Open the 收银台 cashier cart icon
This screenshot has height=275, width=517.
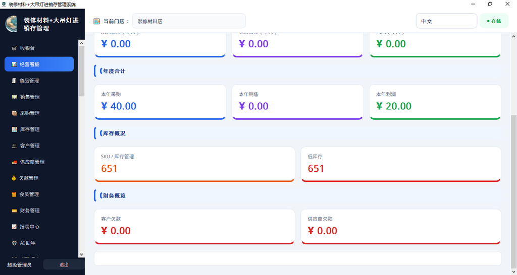[x=14, y=48]
